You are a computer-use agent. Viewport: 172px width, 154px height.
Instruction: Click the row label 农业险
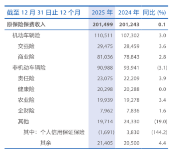point(26,100)
